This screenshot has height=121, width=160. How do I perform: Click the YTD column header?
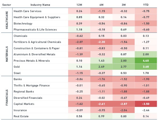tap(146, 5)
